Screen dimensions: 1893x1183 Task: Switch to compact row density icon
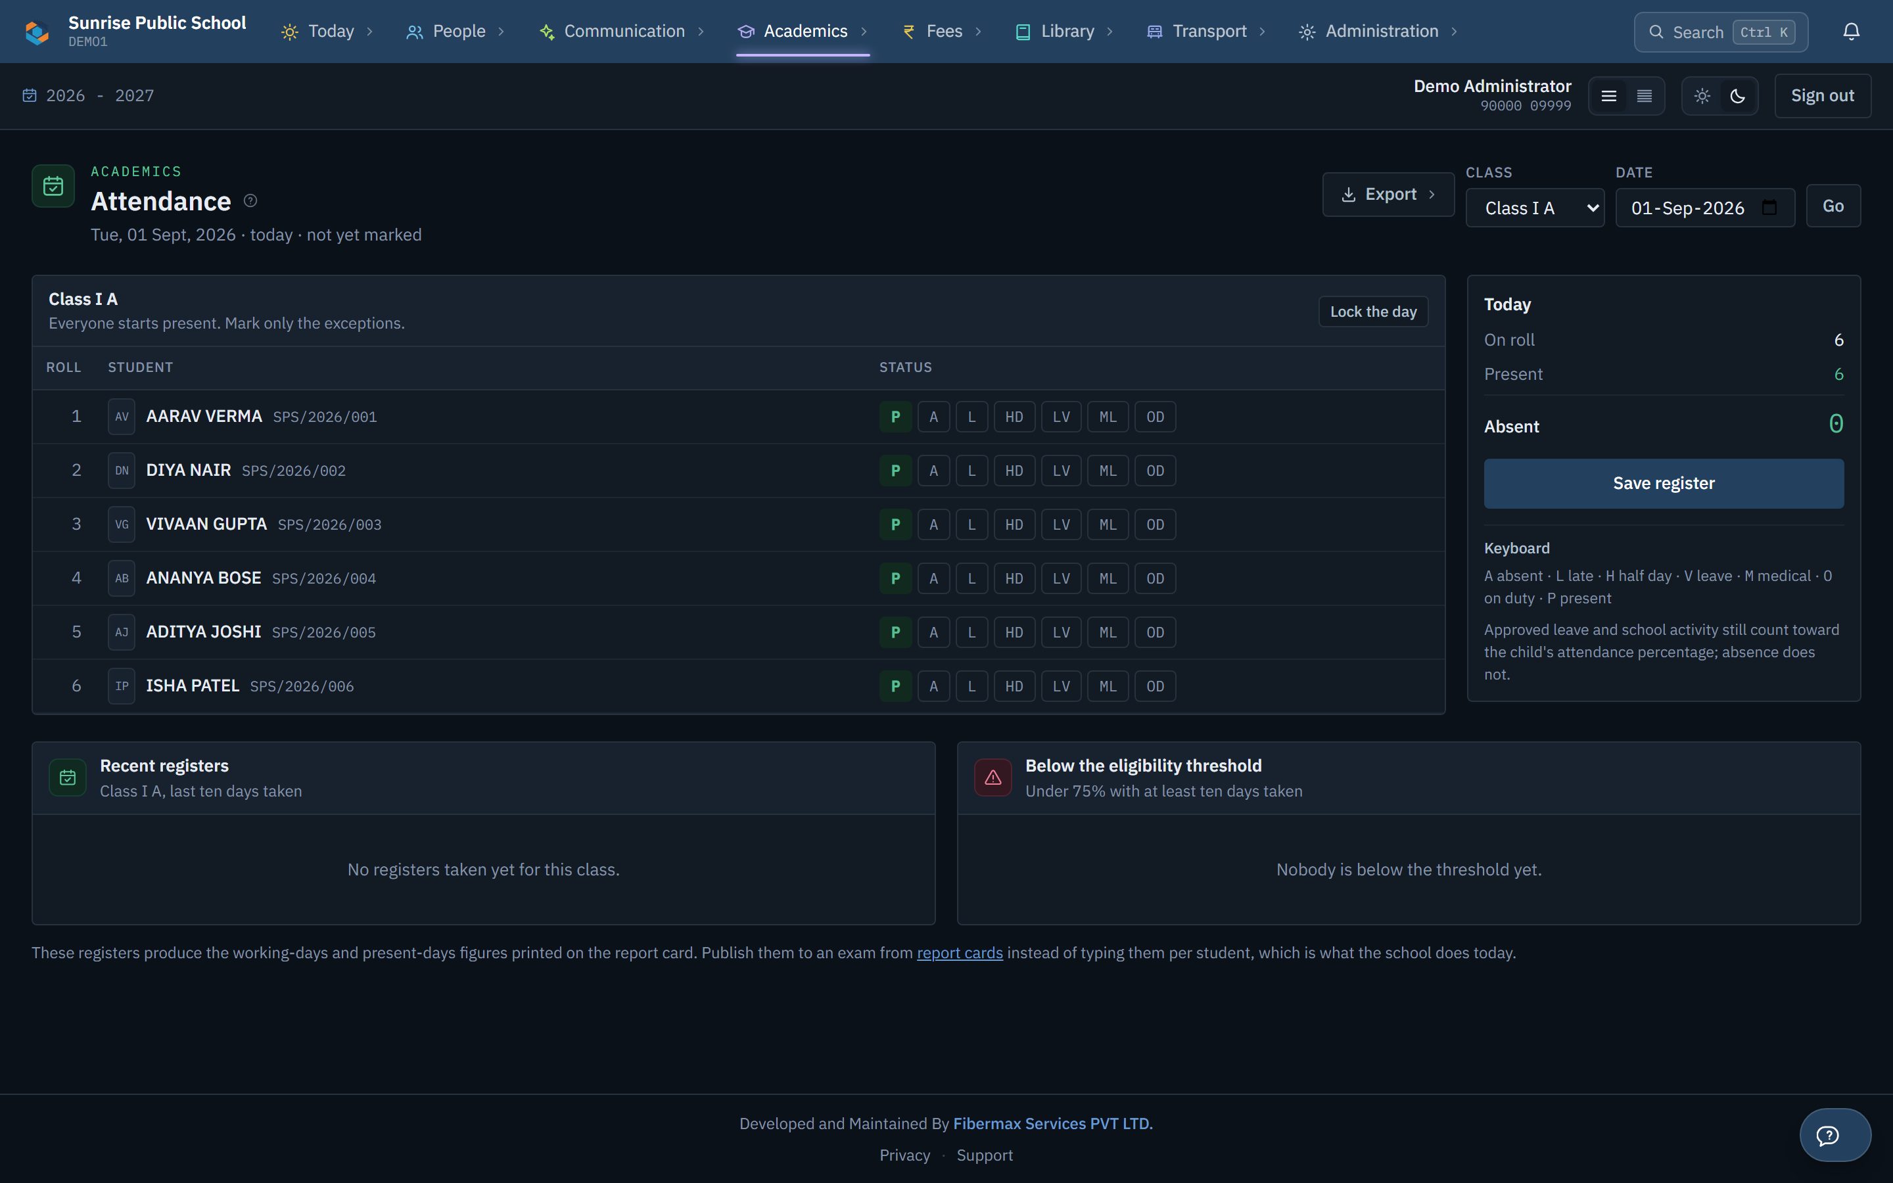[1645, 96]
